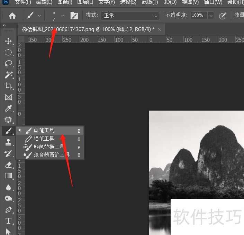Select the Lasso tool

point(8,64)
